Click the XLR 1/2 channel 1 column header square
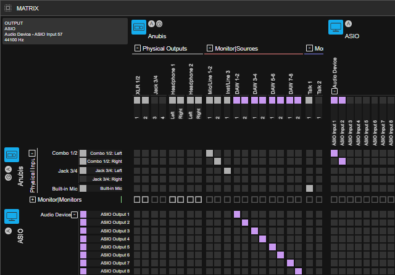Image resolution: width=395 pixels, height=275 pixels. tap(137, 100)
